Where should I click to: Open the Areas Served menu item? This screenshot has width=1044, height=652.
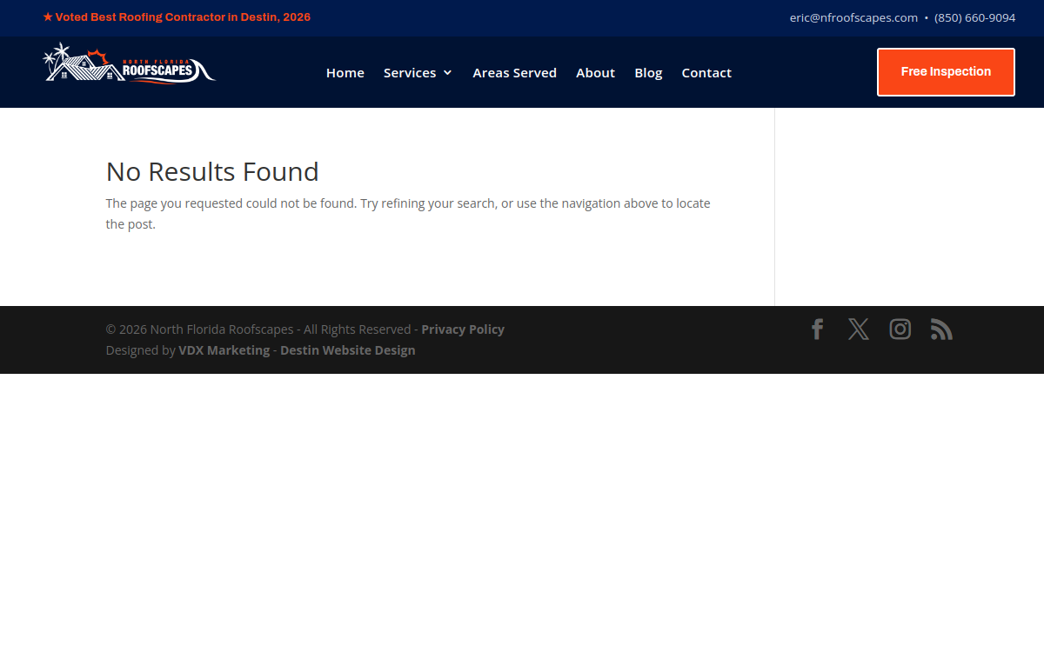click(x=515, y=73)
